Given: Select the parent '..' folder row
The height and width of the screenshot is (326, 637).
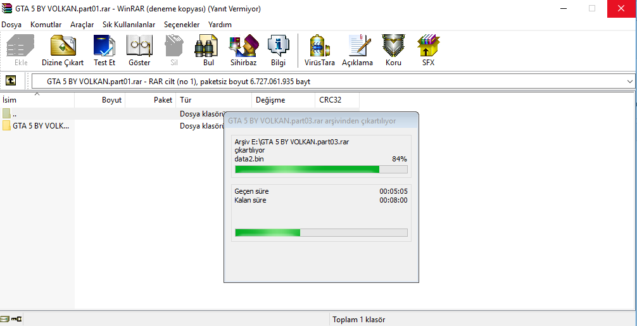Looking at the screenshot, I should point(111,114).
